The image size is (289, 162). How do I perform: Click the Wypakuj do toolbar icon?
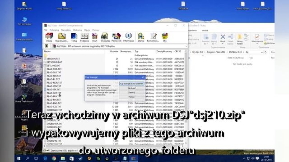point(62,37)
